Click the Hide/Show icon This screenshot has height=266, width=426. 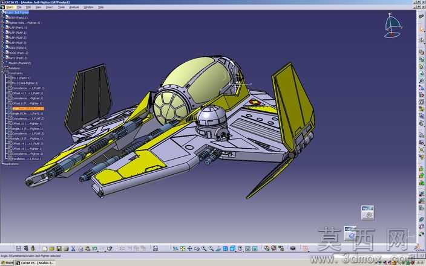click(247, 248)
